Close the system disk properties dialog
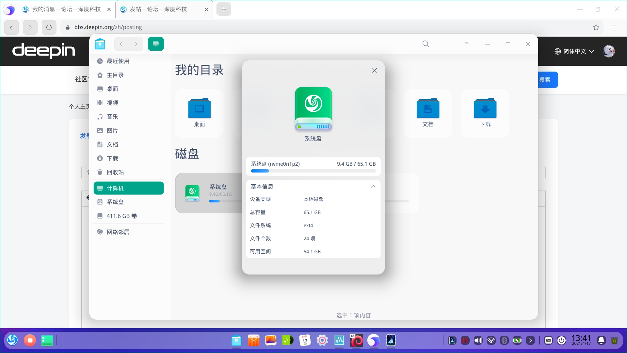627x353 pixels. [x=375, y=71]
